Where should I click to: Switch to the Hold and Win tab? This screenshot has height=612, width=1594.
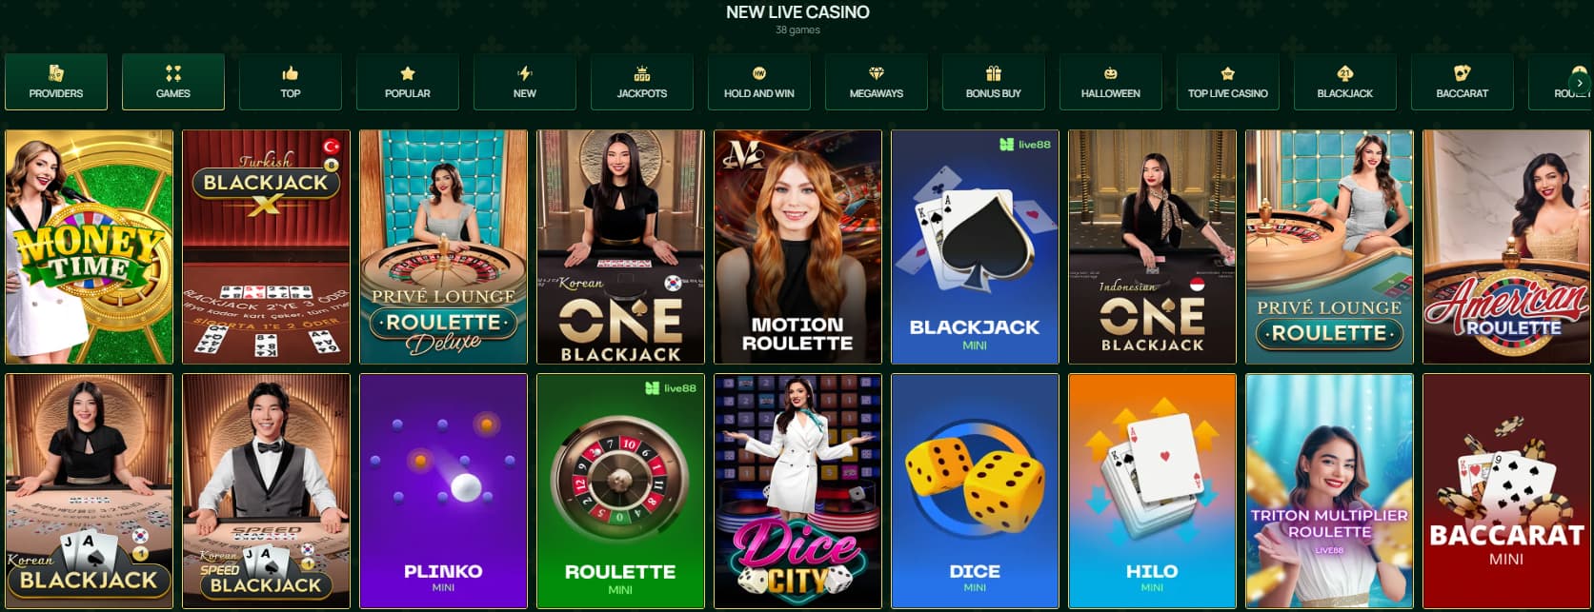tap(759, 82)
